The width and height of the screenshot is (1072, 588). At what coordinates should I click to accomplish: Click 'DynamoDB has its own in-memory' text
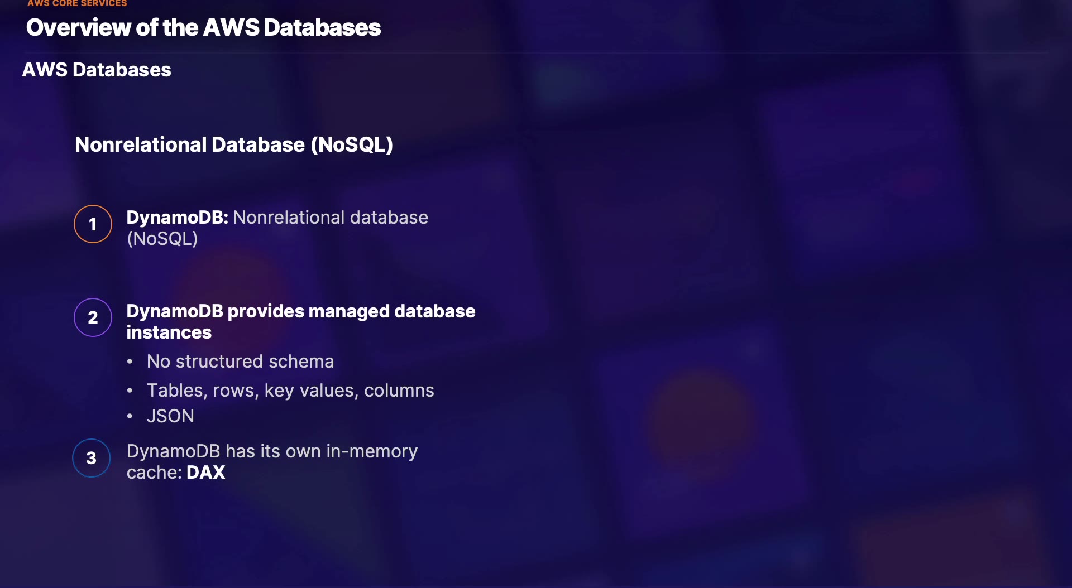point(272,451)
